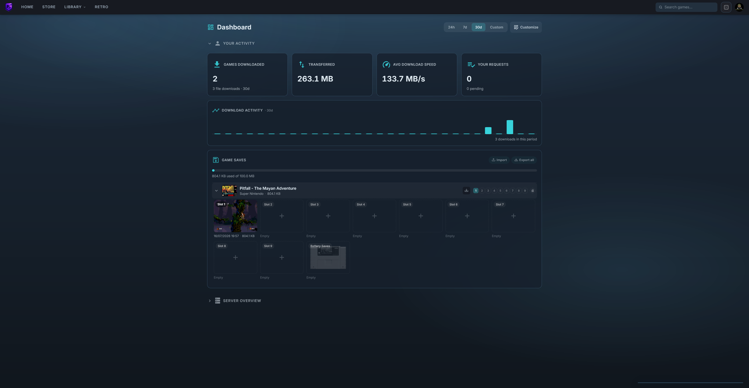Click the tallest download activity bar
Screen dimensions: 749x388
coord(510,127)
